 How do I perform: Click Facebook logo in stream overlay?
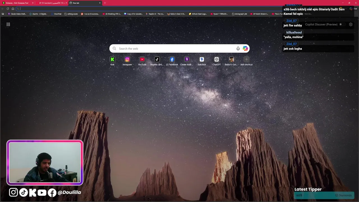click(52, 192)
